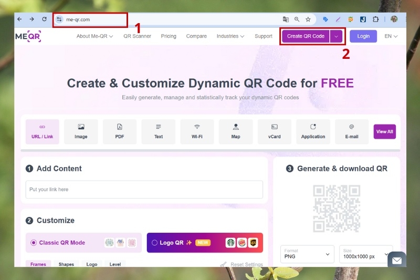Screen dimensions: 420x280
Task: Switch to the Frames tab
Action: pyautogui.click(x=38, y=264)
